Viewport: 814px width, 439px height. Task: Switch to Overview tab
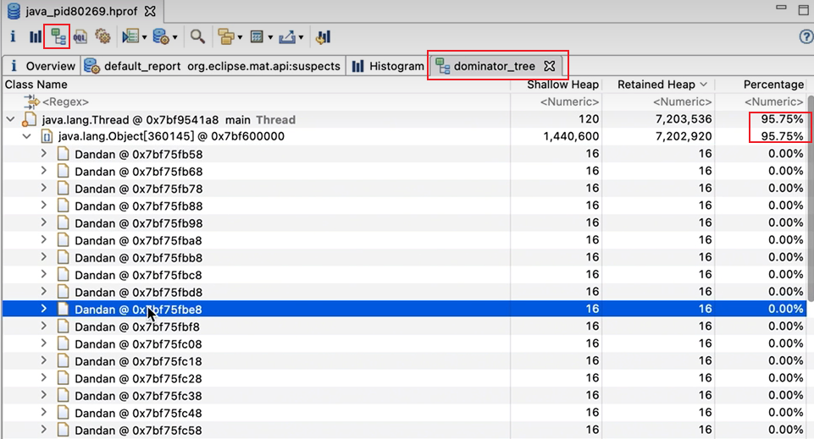[41, 66]
